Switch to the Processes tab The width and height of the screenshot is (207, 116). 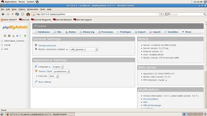(105, 32)
